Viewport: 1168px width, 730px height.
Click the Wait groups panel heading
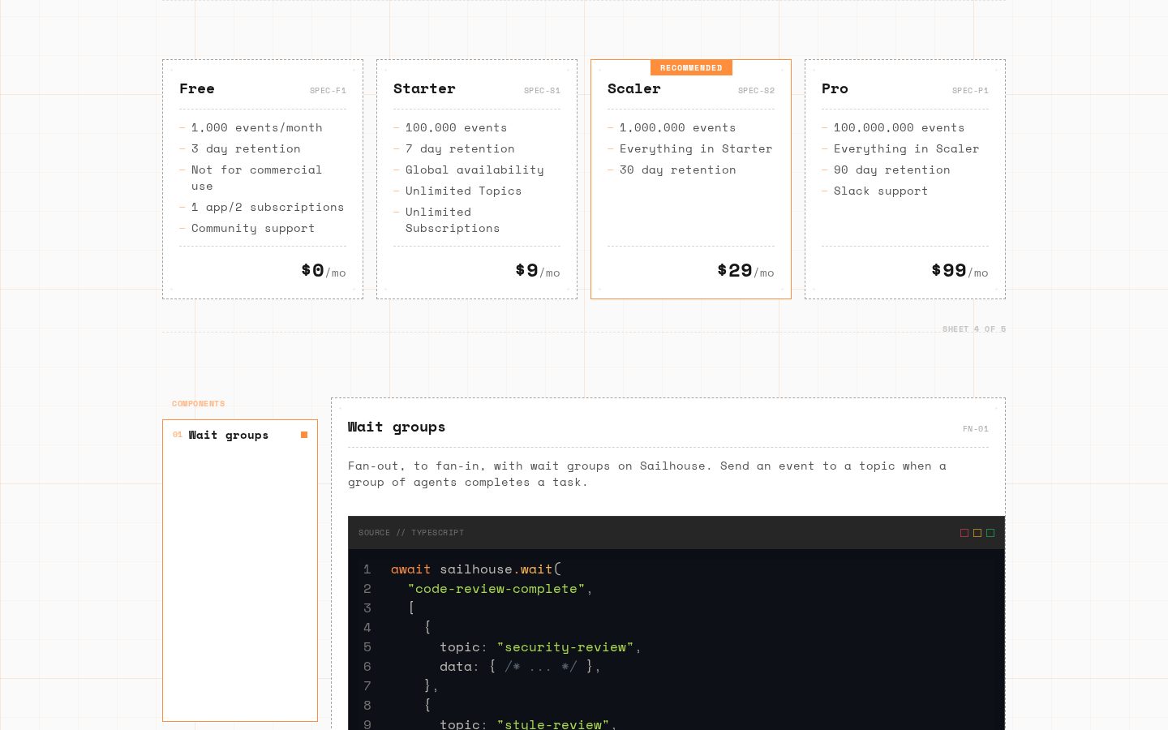[397, 427]
